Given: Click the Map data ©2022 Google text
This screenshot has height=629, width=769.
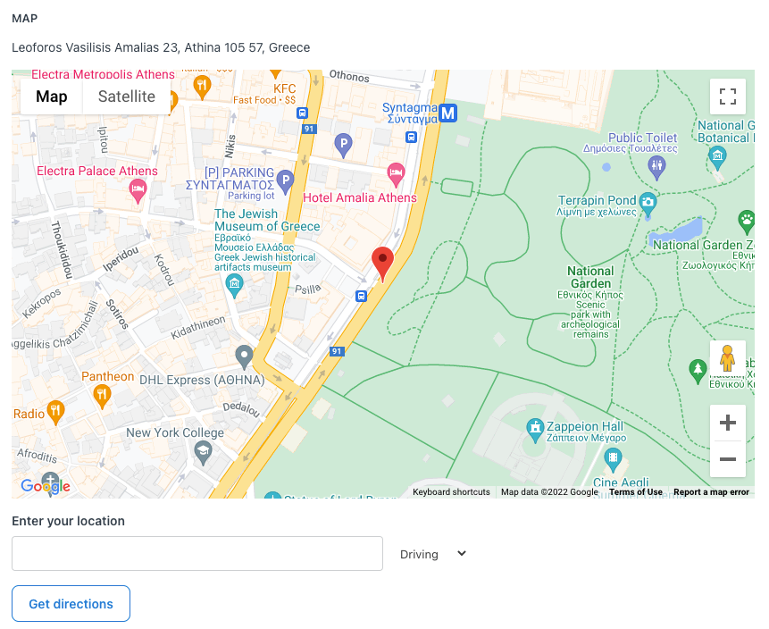Looking at the screenshot, I should click(x=550, y=492).
